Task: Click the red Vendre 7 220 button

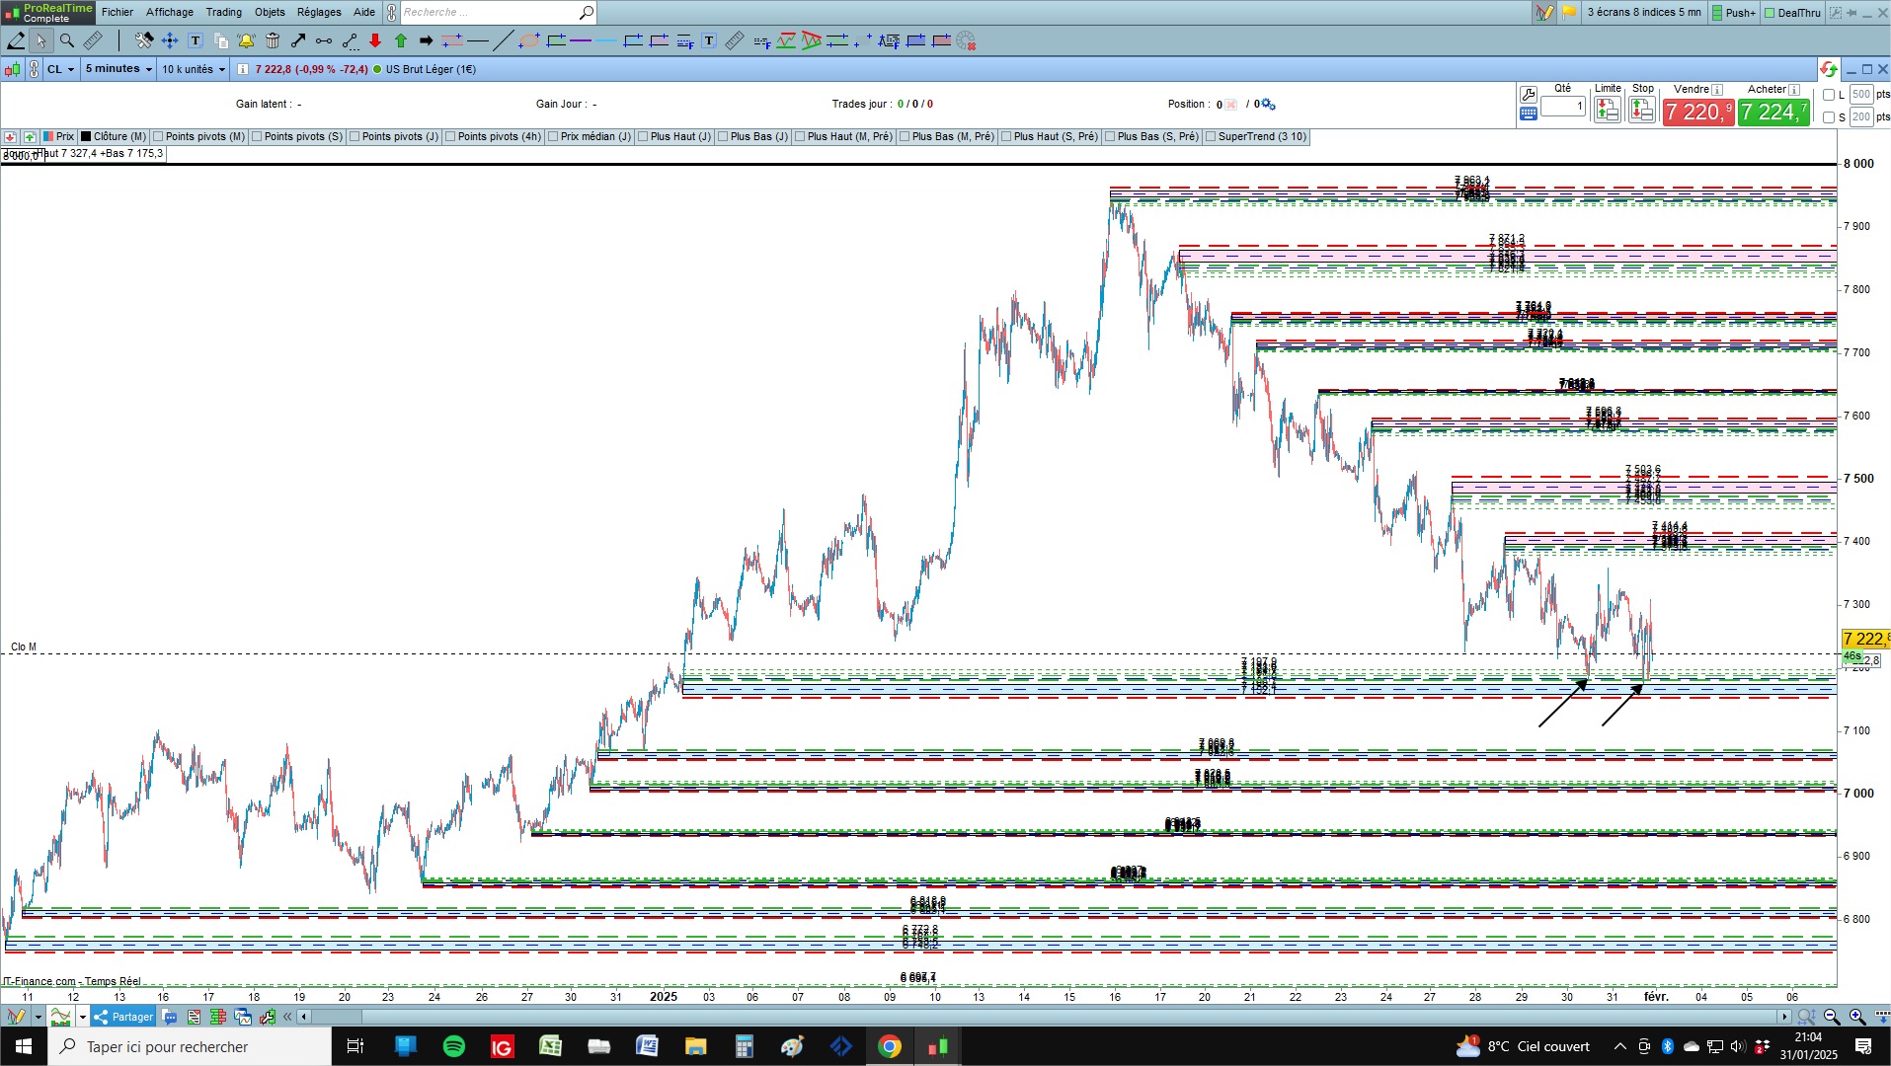Action: pyautogui.click(x=1697, y=113)
